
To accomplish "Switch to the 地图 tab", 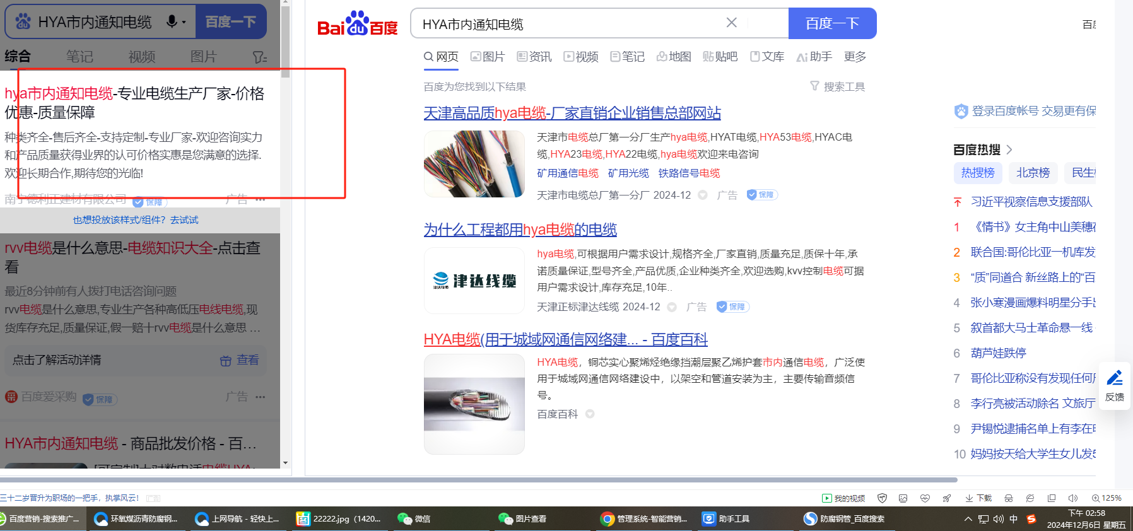I will click(x=674, y=57).
